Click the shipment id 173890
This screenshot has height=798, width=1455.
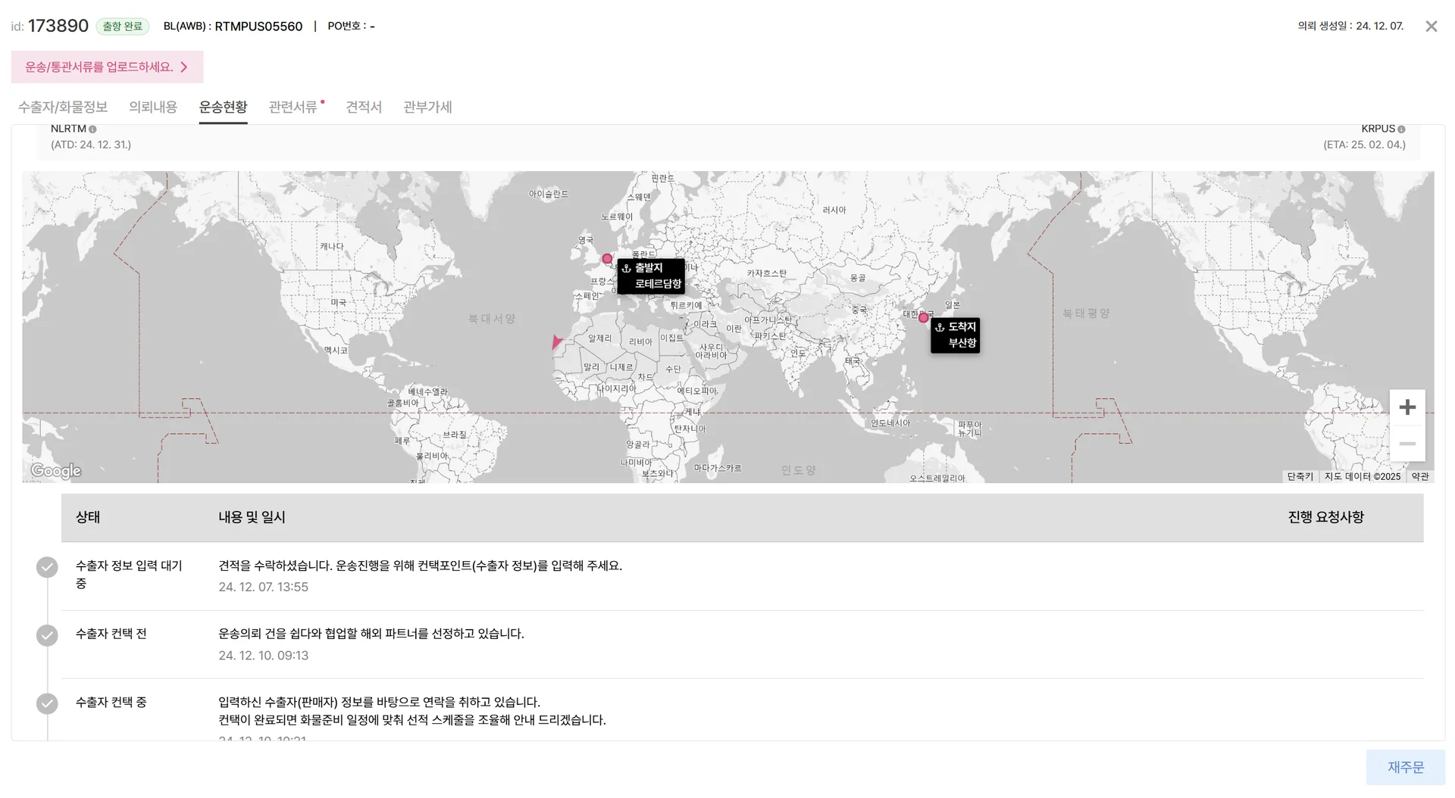(58, 26)
